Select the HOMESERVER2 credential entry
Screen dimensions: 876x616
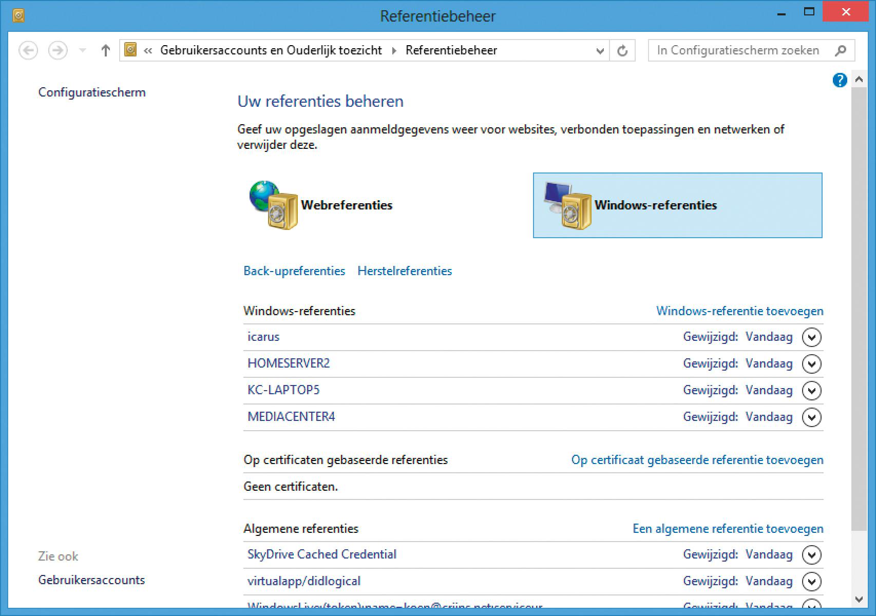[533, 364]
